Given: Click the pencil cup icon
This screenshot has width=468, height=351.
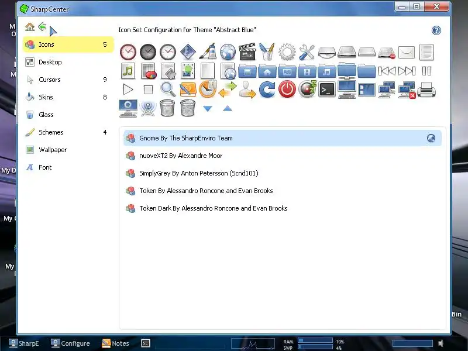Looking at the screenshot, I should 267,52.
